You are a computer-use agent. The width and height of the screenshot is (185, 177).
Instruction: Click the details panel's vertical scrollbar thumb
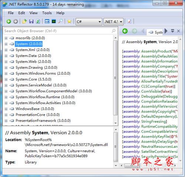coord(115,147)
